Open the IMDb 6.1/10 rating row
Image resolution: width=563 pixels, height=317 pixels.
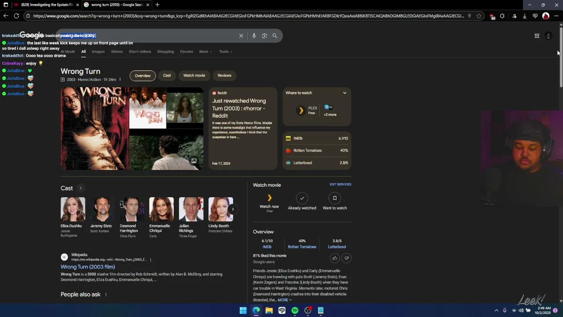click(317, 138)
